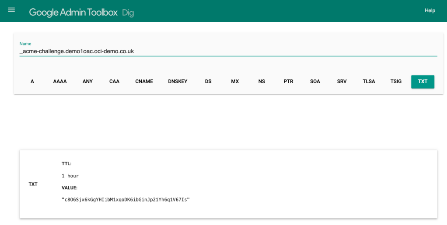Viewport: 447px width, 225px height.
Task: Click the Google Admin Toolbox logo
Action: 73,12
